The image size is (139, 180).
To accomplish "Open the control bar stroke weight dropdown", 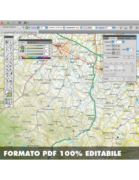I will 46,28.
